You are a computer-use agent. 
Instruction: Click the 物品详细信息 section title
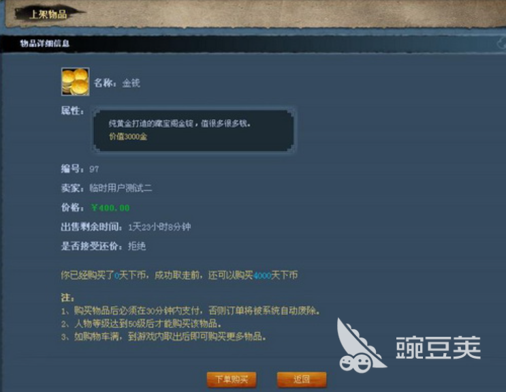(45, 44)
